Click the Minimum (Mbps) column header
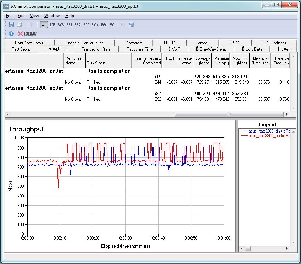The width and height of the screenshot is (301, 264). pos(221,61)
